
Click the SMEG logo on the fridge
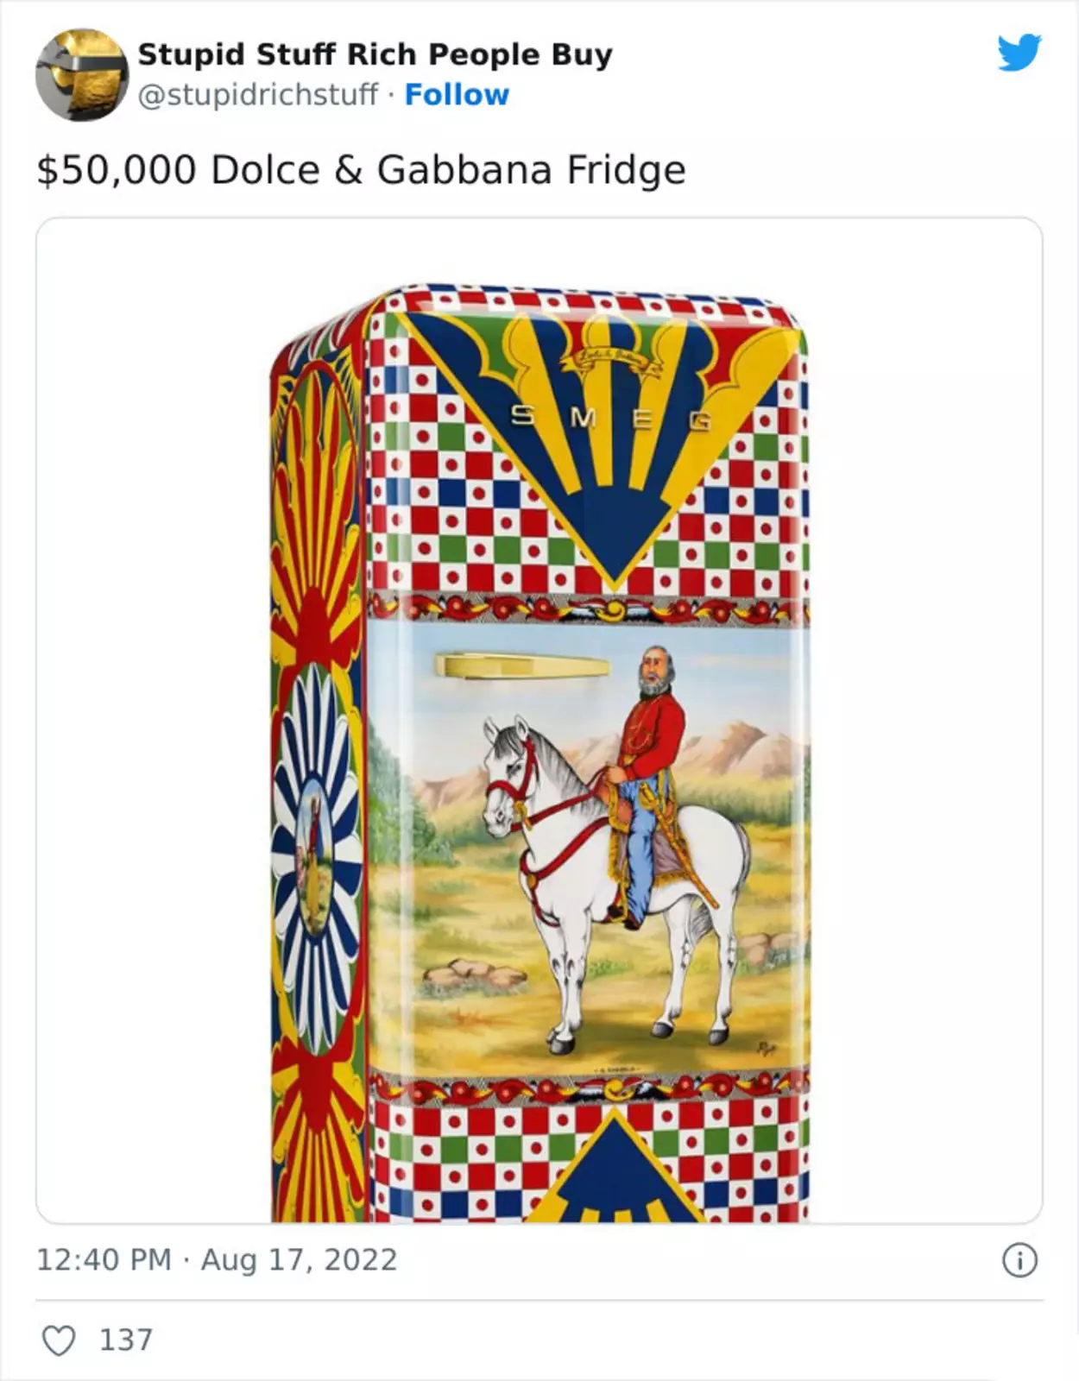(611, 418)
